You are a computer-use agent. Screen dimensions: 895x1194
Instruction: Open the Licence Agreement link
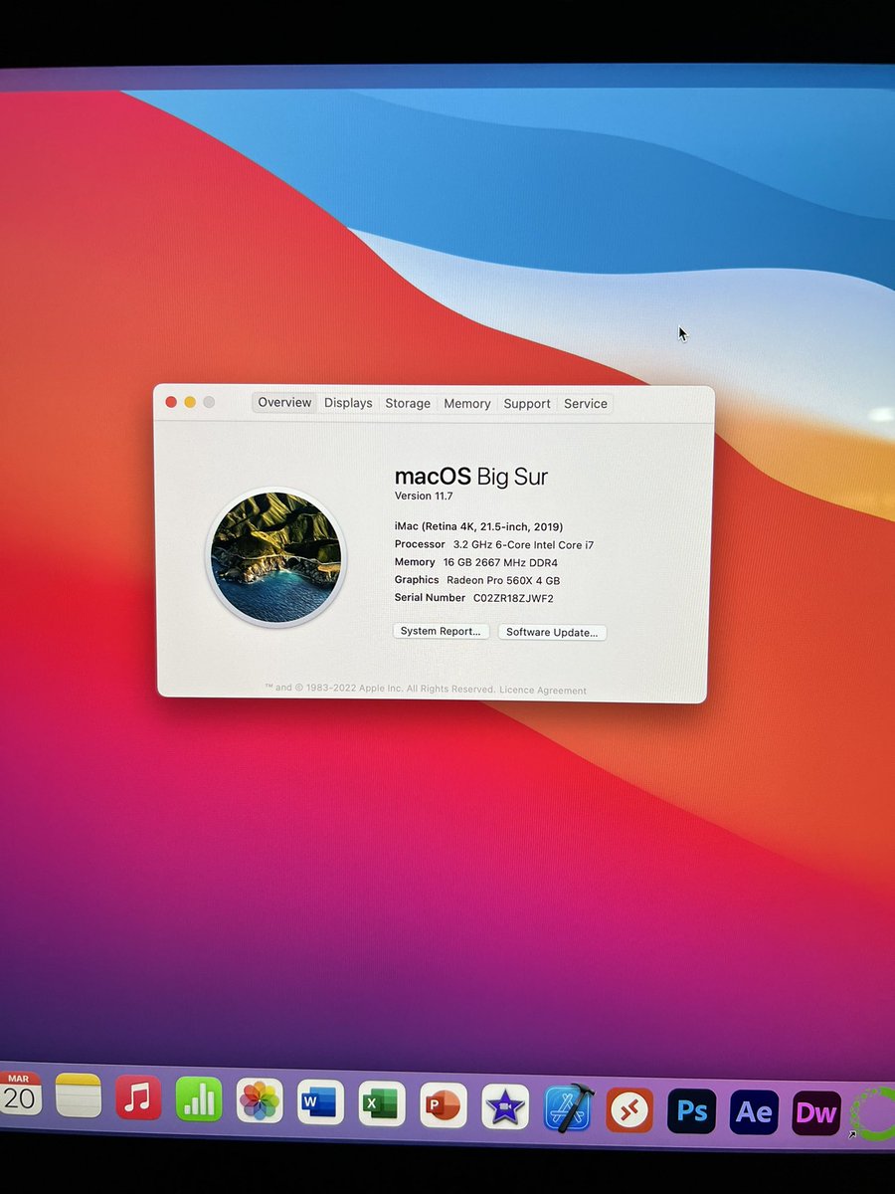543,691
